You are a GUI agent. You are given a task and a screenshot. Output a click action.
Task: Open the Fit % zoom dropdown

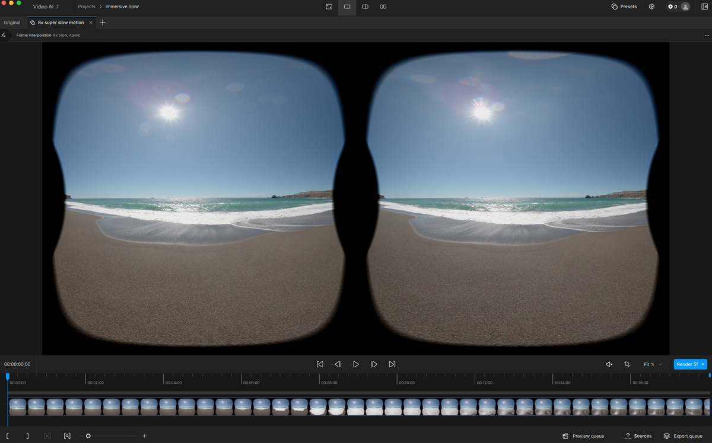click(x=653, y=364)
